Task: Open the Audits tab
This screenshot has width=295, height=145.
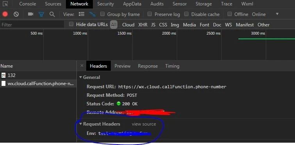Action: pos(157,4)
